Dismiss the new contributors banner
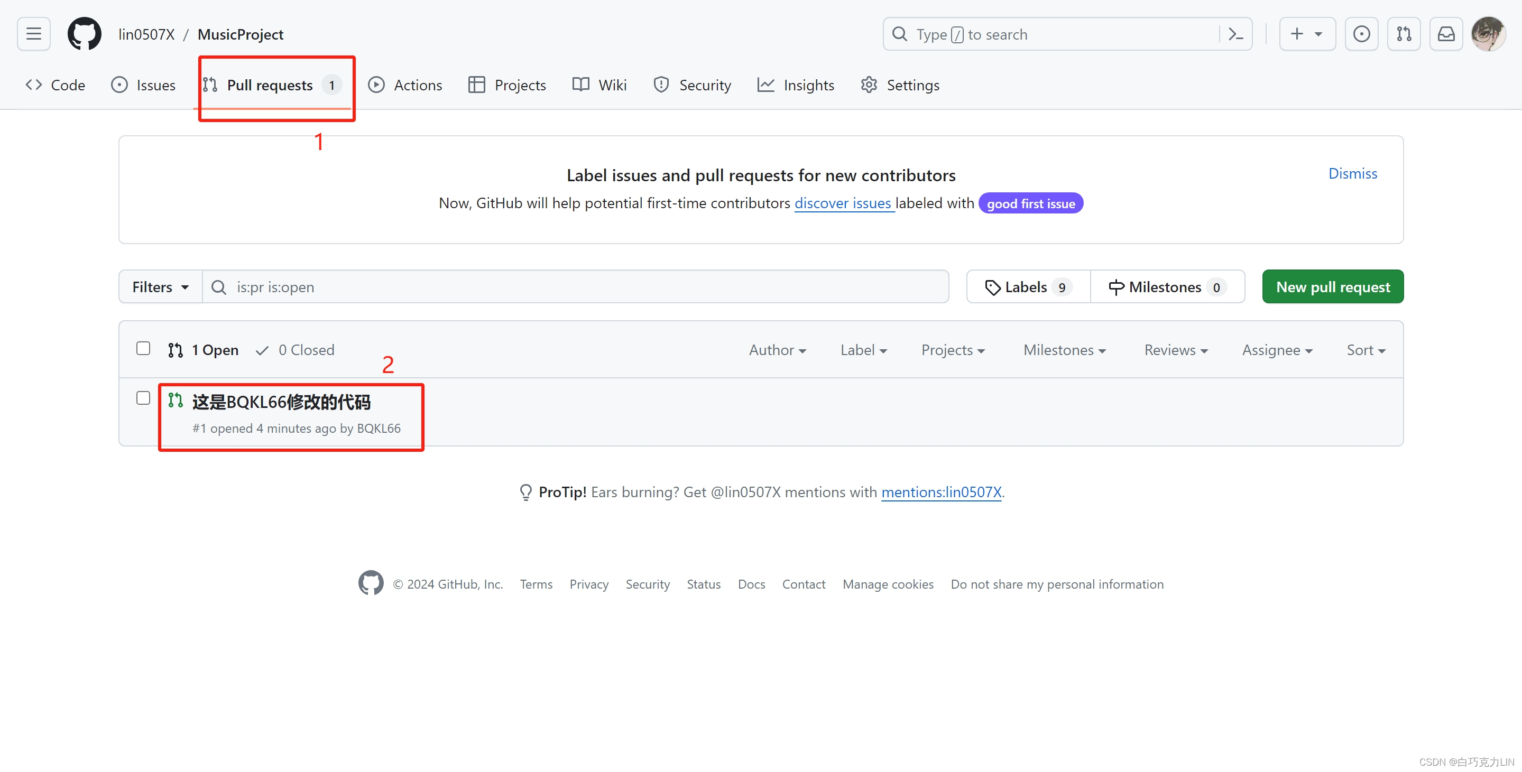The width and height of the screenshot is (1522, 772). 1352,174
